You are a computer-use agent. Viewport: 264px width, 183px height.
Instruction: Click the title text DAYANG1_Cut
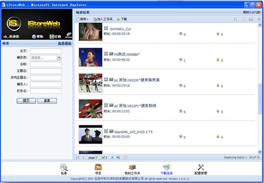(x=120, y=29)
